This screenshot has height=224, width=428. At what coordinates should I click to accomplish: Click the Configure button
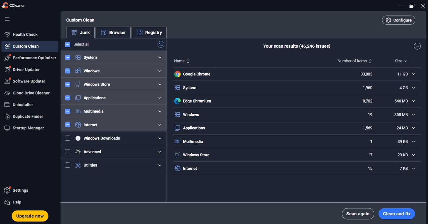[399, 20]
